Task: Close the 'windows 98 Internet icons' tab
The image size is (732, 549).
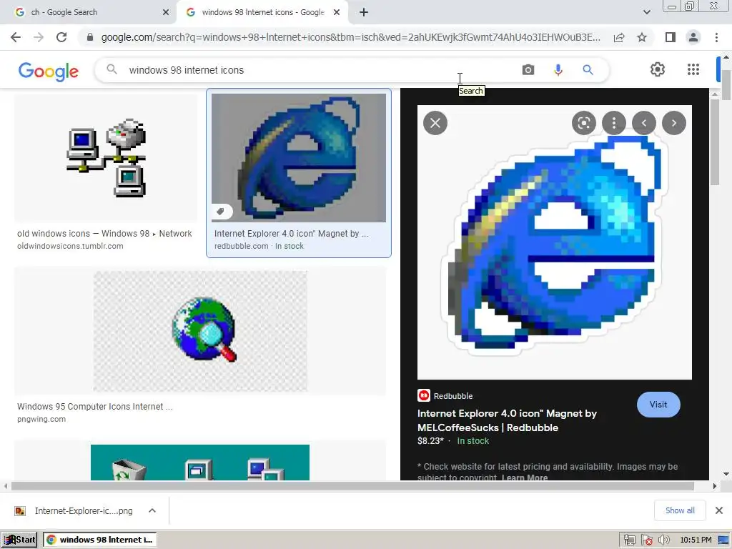Action: [x=337, y=12]
